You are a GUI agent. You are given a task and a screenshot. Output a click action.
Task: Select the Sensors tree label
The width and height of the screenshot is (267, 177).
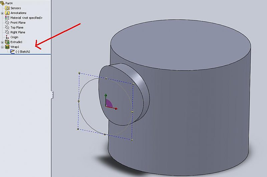[16, 8]
